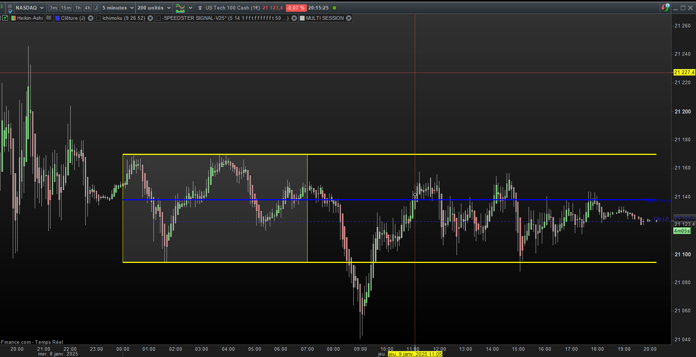This screenshot has height=357, width=696.
Task: Open the indicators and trading systems icon
Action: (x=180, y=8)
